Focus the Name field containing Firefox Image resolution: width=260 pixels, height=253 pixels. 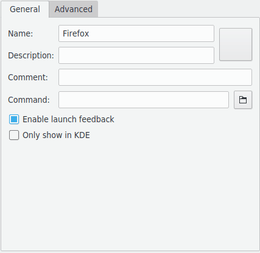pos(136,33)
